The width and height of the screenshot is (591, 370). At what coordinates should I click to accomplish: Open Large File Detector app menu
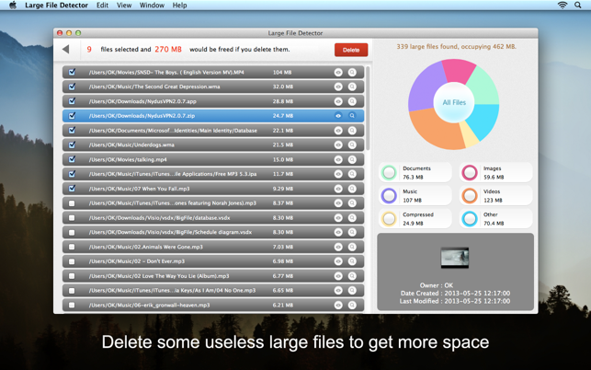click(57, 6)
